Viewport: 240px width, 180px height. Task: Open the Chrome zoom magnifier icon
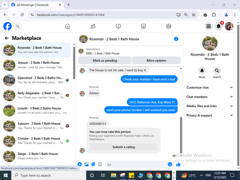click(186, 15)
